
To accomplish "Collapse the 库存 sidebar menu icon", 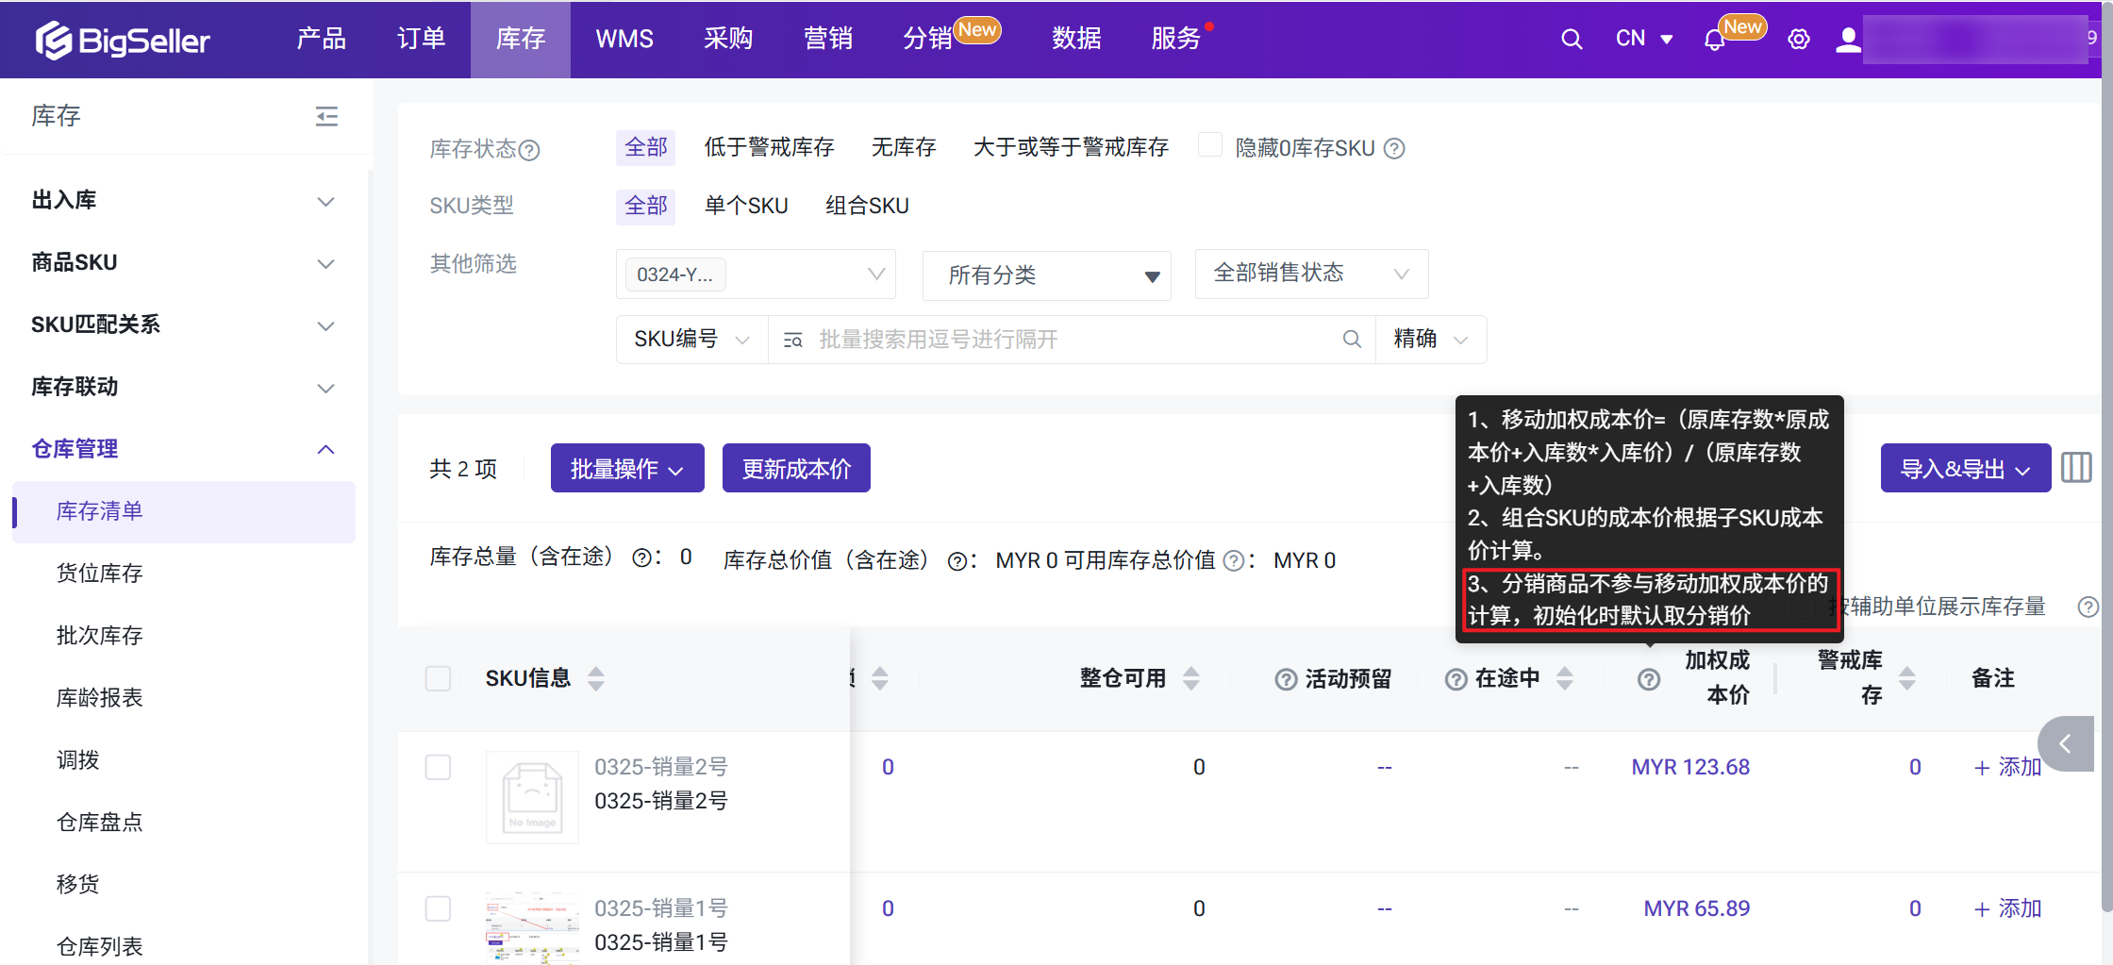I will [x=326, y=116].
